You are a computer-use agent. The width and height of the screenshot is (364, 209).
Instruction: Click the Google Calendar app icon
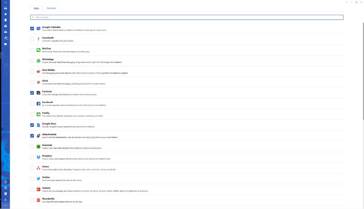[39, 28]
